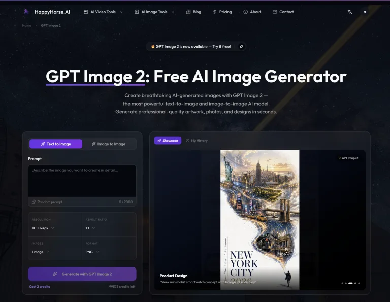Image resolution: width=390 pixels, height=302 pixels.
Task: Click inside the Prompt text area
Action: click(x=82, y=180)
